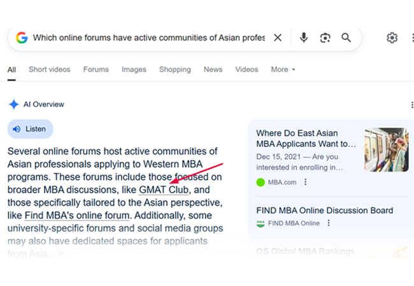The image size is (414, 286).
Task: Open the GMAT Club link
Action: [164, 189]
